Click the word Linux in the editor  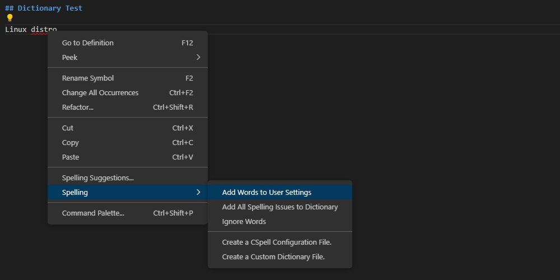pyautogui.click(x=16, y=29)
